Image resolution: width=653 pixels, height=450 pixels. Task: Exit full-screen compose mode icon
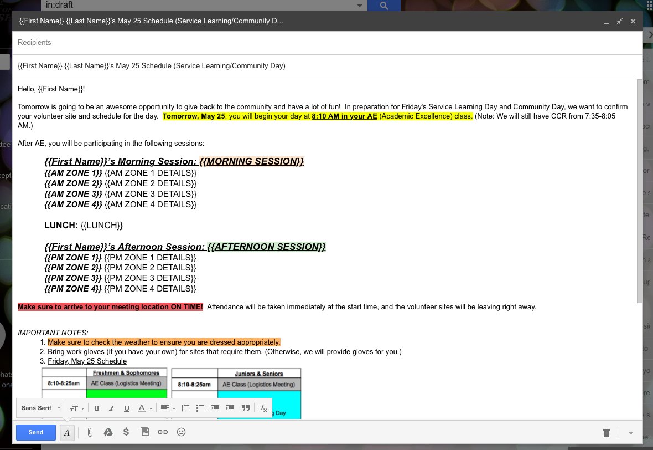coord(620,21)
